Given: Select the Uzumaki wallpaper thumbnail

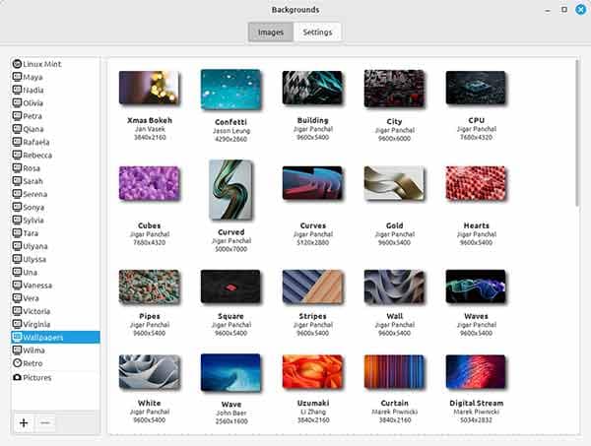Looking at the screenshot, I should (x=312, y=373).
